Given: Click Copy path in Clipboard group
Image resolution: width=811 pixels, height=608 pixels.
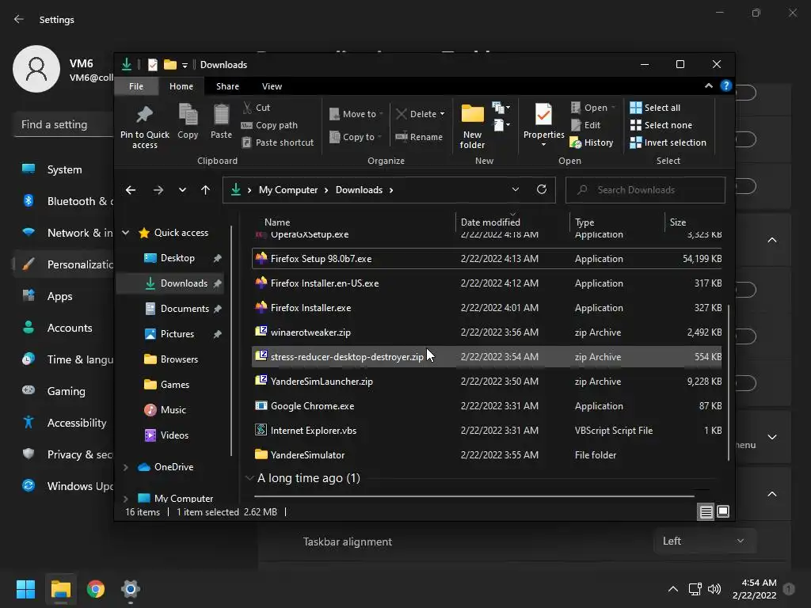Looking at the screenshot, I should (269, 125).
